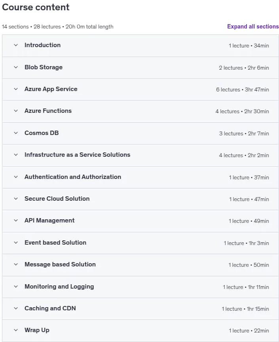Open Event based Solution section
Image resolution: width=279 pixels, height=342 pixels.
[x=55, y=243]
